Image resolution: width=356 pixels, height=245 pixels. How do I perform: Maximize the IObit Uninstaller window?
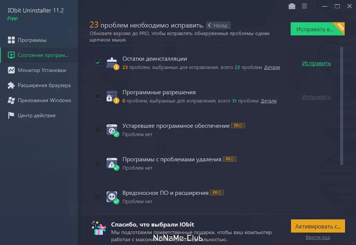[337, 6]
